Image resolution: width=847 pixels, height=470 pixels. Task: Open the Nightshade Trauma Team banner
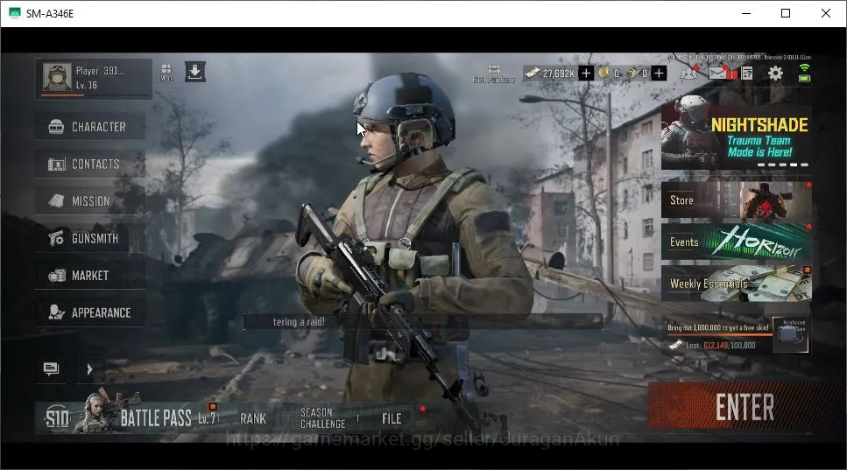(737, 135)
